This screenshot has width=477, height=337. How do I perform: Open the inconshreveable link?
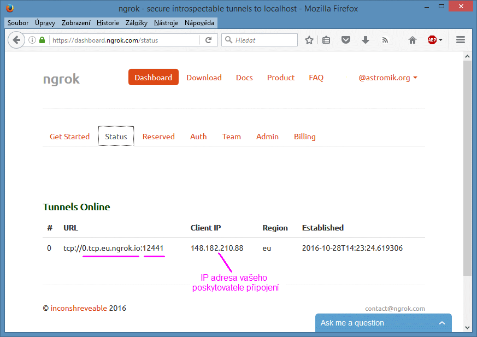click(x=79, y=308)
